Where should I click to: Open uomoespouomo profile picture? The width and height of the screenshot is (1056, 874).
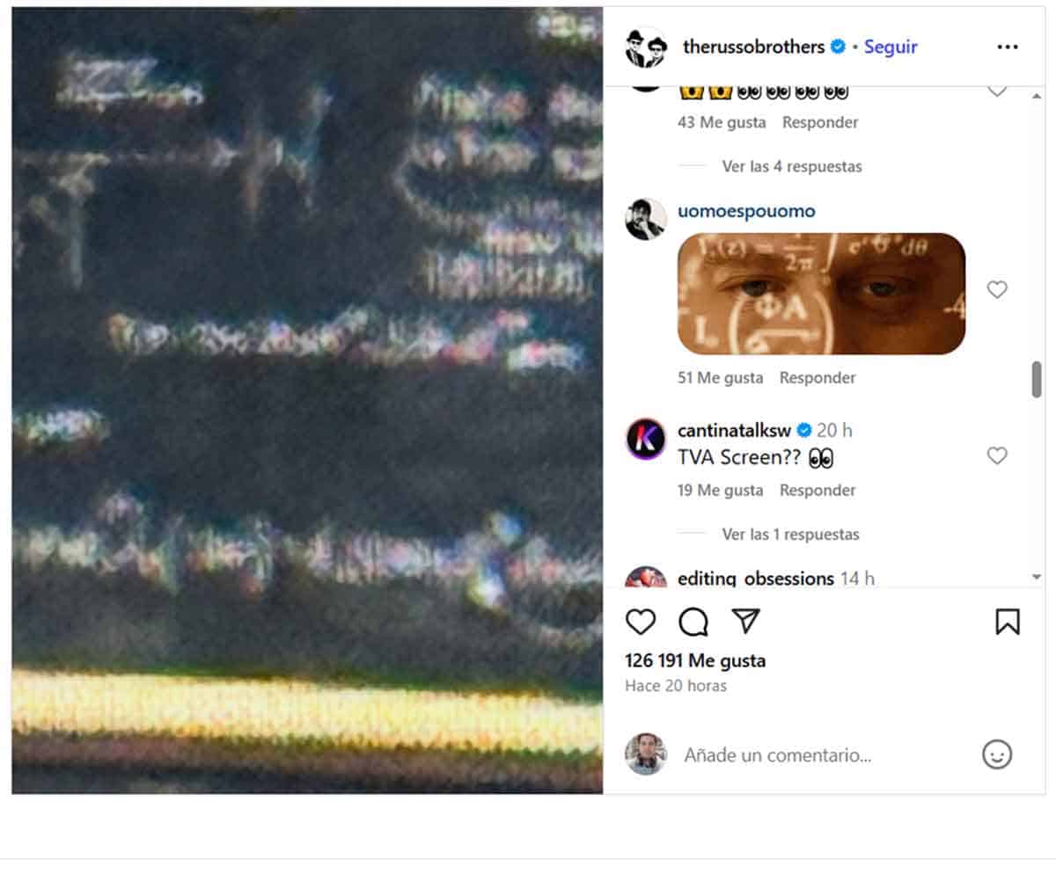646,220
